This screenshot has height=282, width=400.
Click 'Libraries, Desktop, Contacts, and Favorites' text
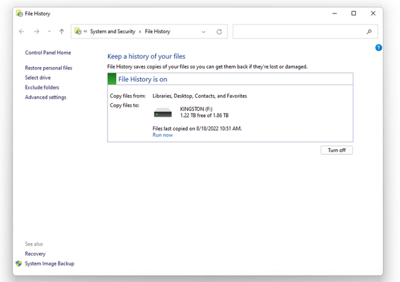pyautogui.click(x=200, y=96)
